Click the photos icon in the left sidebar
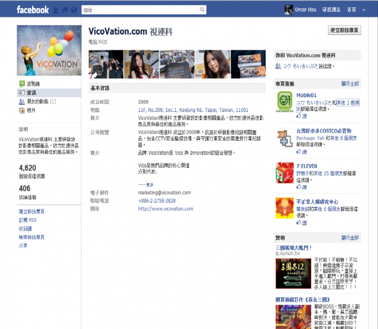The image size is (378, 329). click(22, 111)
